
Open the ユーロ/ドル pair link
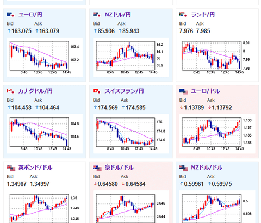pos(206,91)
